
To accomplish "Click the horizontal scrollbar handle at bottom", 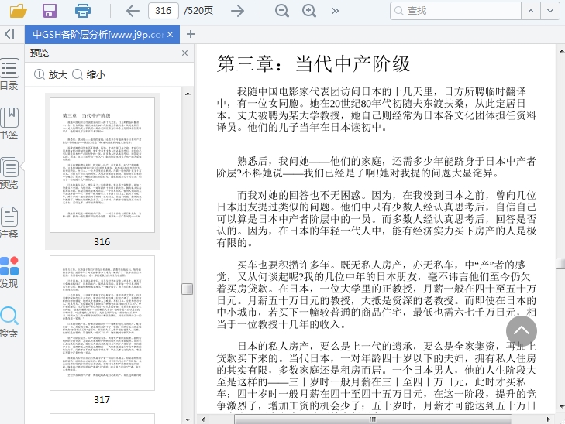I will point(373,419).
